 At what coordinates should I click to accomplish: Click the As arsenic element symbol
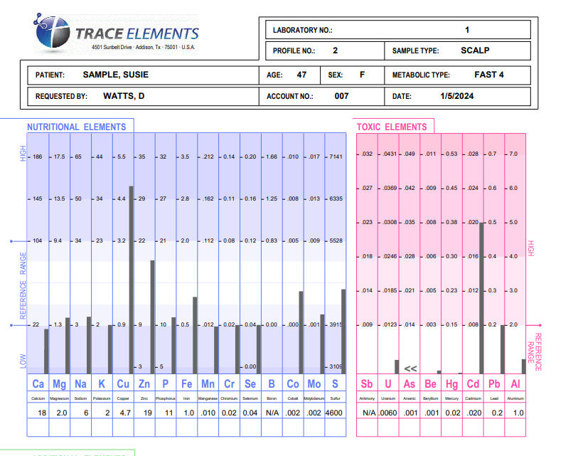click(410, 384)
